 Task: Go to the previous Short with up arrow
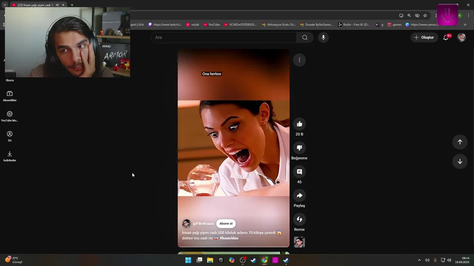460,142
